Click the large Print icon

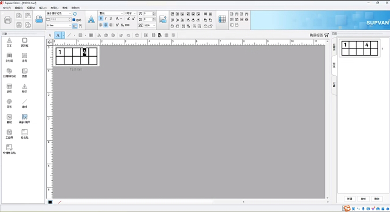pos(8,20)
